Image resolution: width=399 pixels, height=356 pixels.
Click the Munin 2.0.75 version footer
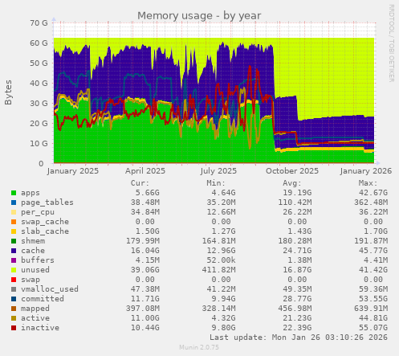tap(199, 347)
